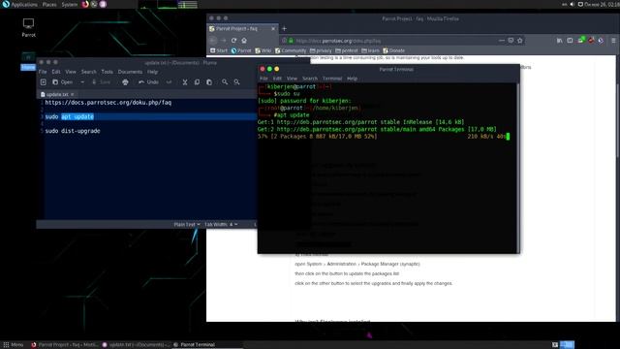Launch Firefox from top panel icon

85,4
